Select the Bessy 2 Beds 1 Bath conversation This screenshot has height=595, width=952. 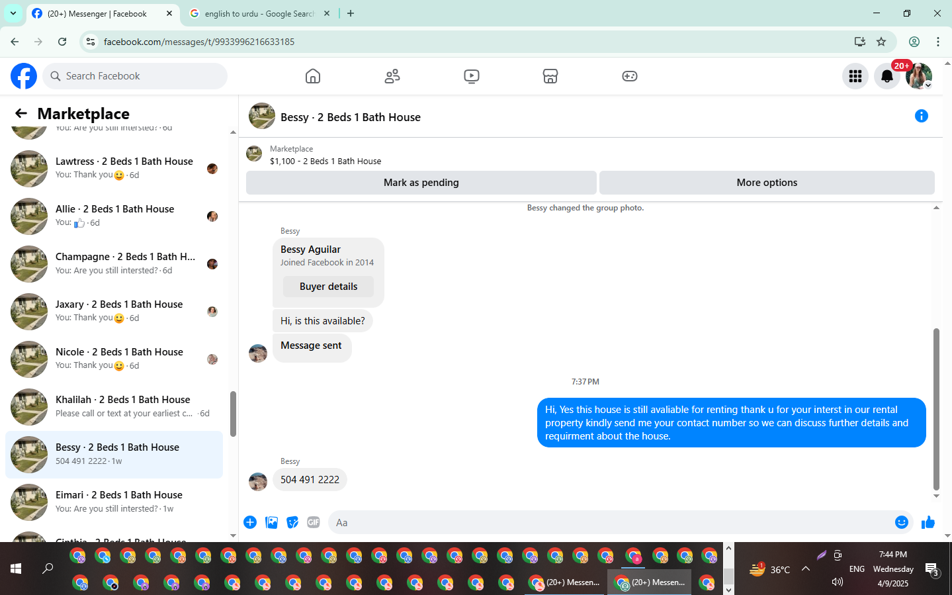[114, 454]
